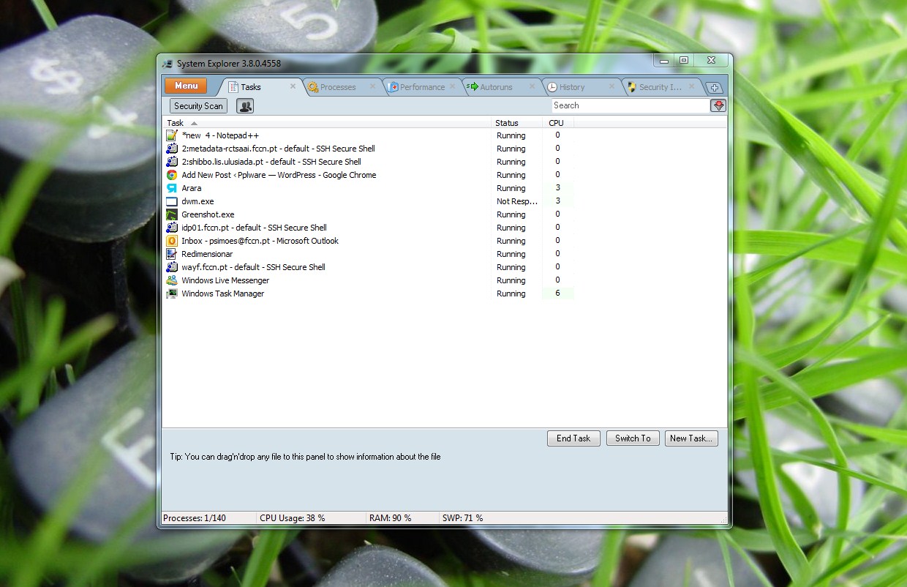The width and height of the screenshot is (907, 587).
Task: Select the Microsoft Outlook Inbox icon
Action: click(172, 241)
